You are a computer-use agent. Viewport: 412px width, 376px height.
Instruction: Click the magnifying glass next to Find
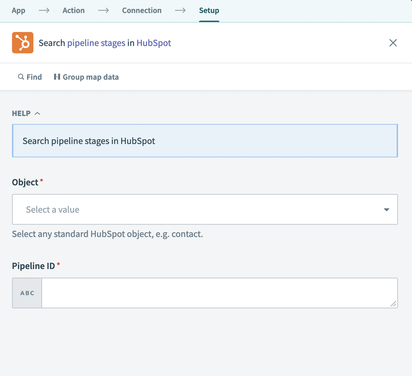[x=21, y=77]
